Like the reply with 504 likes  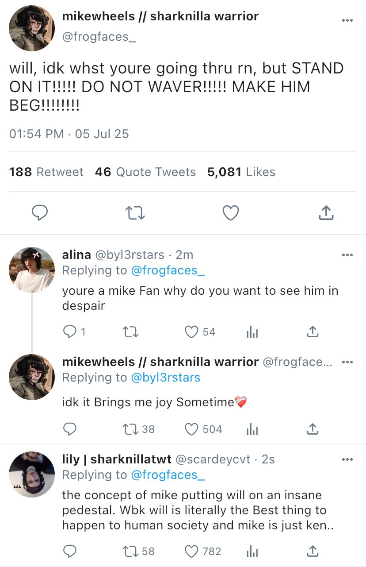[191, 429]
